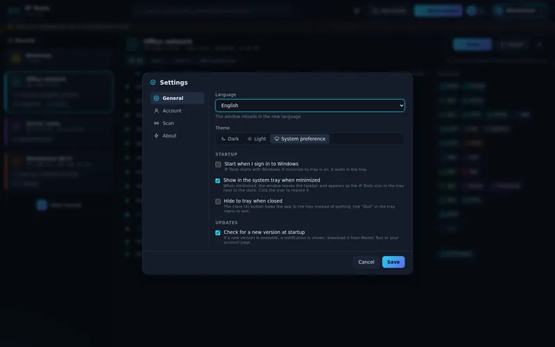
Task: Click the text 'The window reloads in the new language.'
Action: pyautogui.click(x=258, y=117)
